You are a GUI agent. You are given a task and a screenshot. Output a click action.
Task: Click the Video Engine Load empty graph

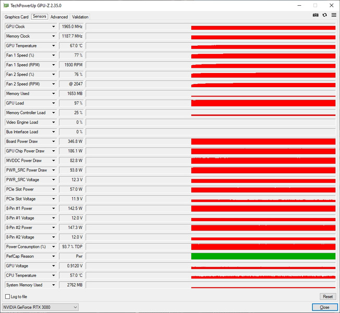click(x=211, y=122)
